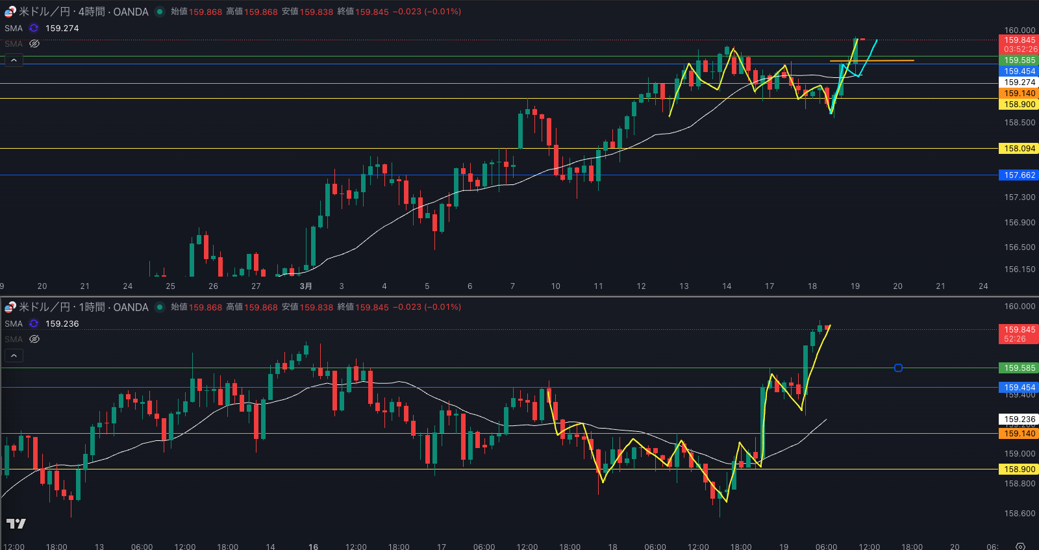Click the yellow 158.094 price label

[1019, 149]
